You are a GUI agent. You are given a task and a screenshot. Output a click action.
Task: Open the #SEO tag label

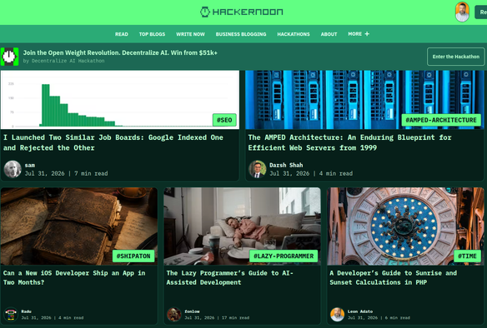click(224, 120)
